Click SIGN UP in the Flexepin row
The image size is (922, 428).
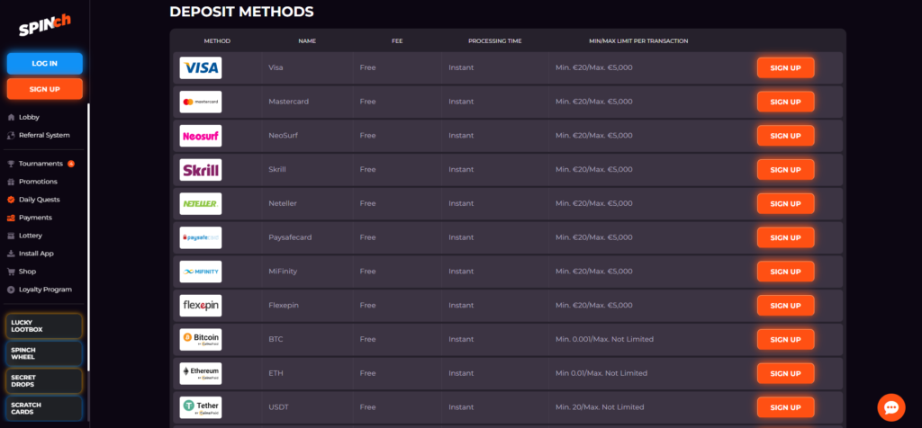(785, 306)
